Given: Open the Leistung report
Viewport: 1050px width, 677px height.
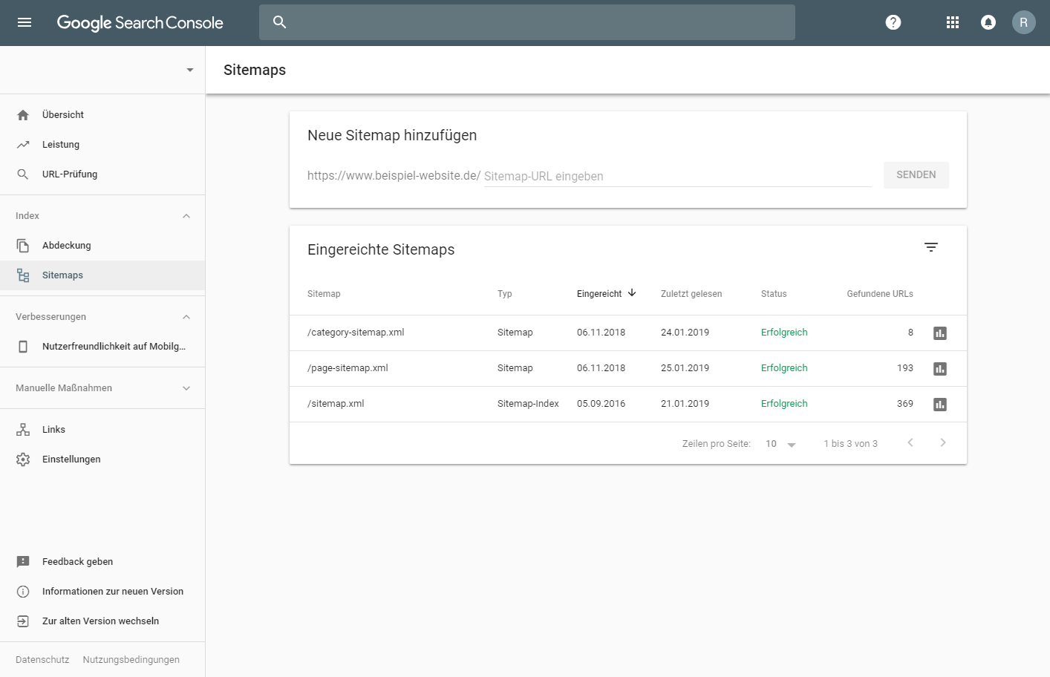Looking at the screenshot, I should click(x=102, y=145).
